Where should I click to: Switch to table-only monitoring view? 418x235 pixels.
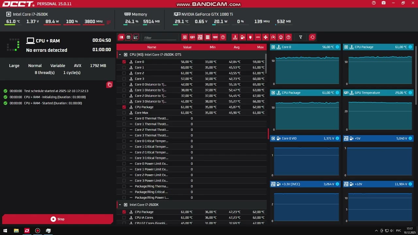(x=128, y=37)
